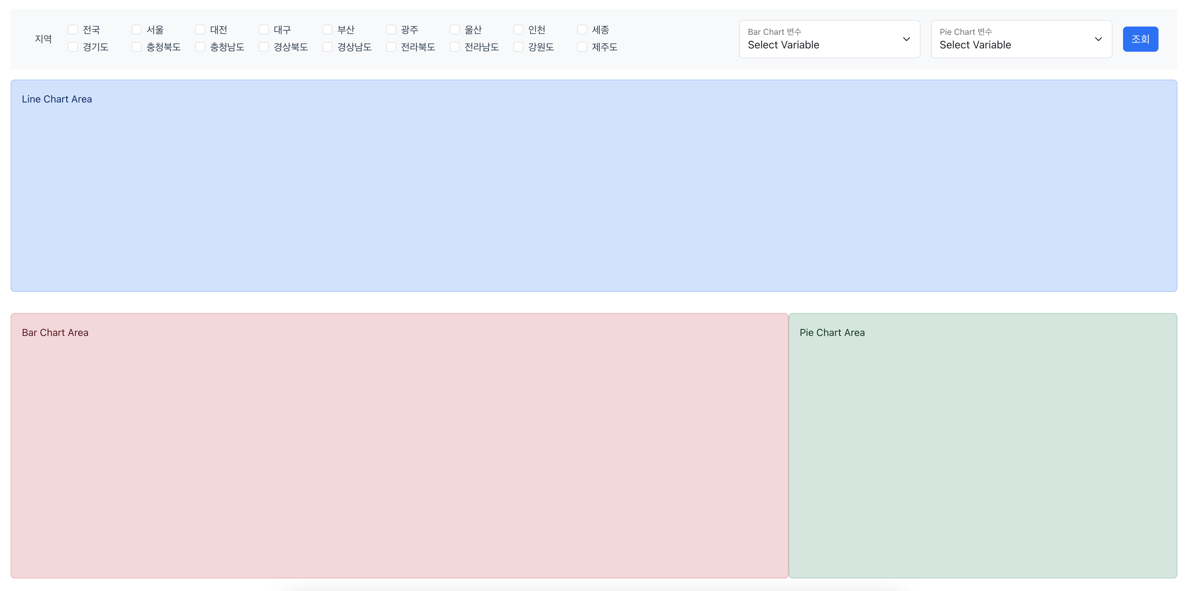Tick the 대전 checkbox
This screenshot has height=591, width=1188.
(200, 30)
